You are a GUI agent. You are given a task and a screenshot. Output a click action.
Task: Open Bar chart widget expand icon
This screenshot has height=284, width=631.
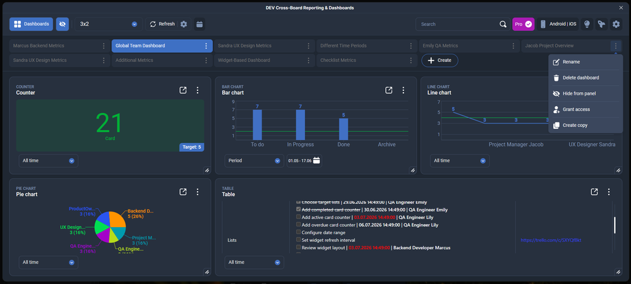coord(388,90)
